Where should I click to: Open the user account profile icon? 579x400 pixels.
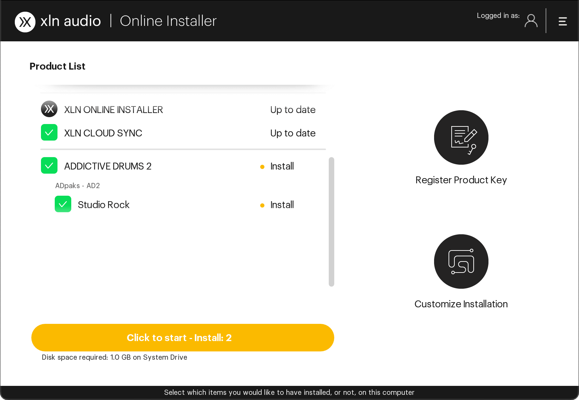pos(531,21)
